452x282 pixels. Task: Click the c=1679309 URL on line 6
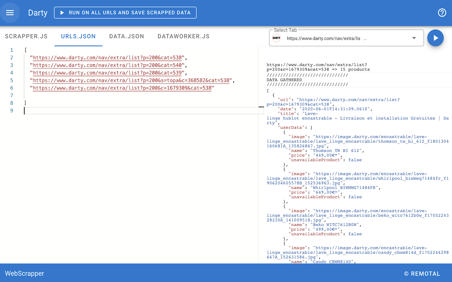[x=122, y=88]
